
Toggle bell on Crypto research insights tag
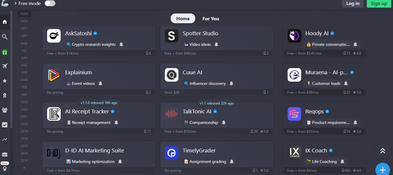[121, 44]
